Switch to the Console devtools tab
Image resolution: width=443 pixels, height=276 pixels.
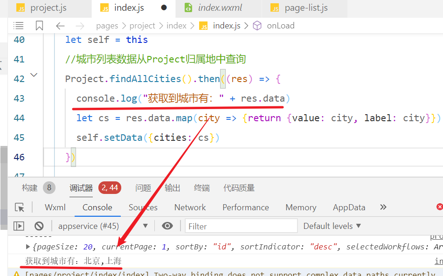pos(97,207)
